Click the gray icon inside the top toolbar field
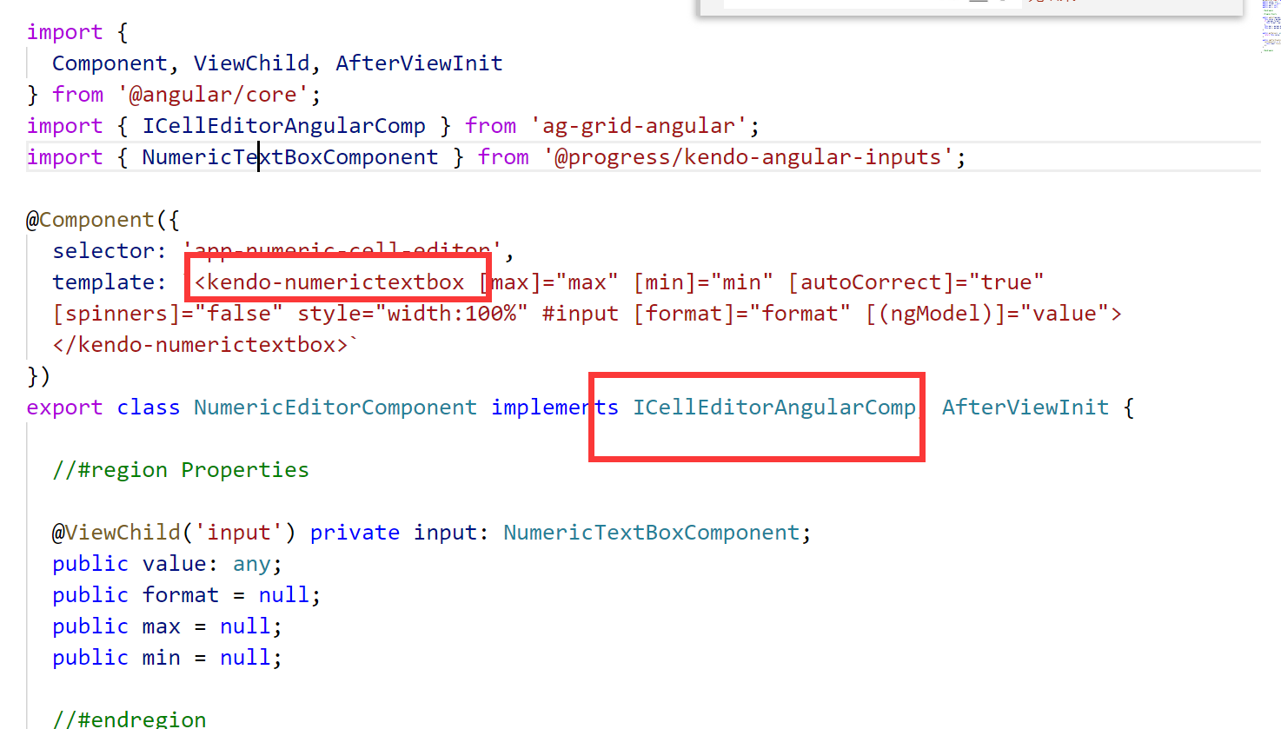The width and height of the screenshot is (1281, 729). (x=977, y=2)
